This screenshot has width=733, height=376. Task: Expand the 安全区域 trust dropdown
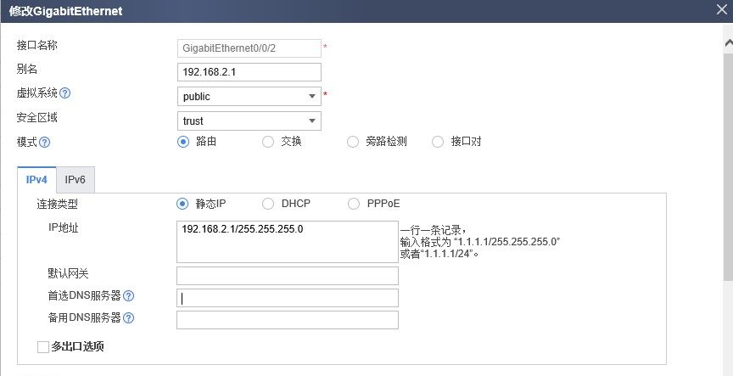(249, 121)
